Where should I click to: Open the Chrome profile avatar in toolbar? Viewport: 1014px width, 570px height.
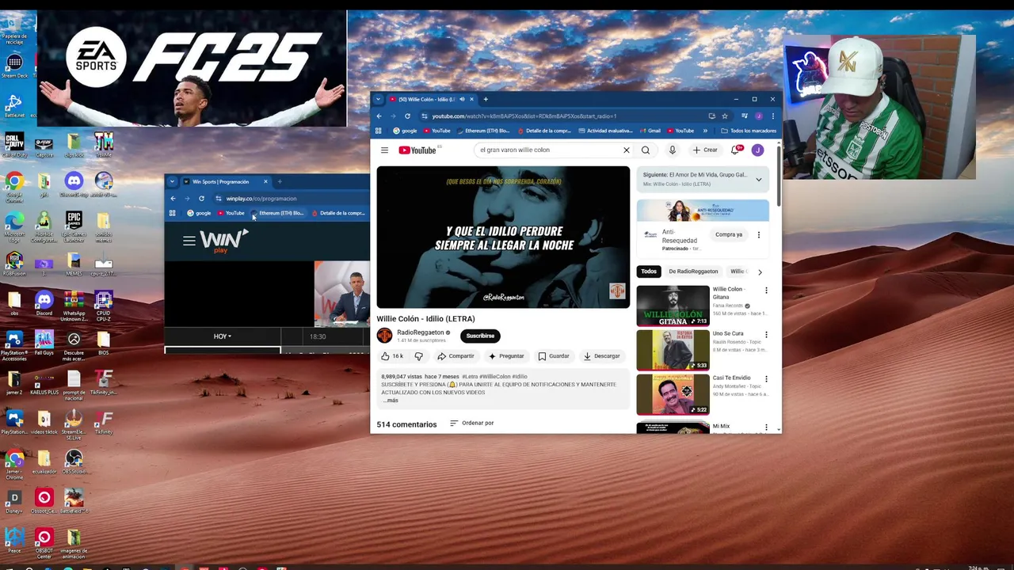point(758,116)
